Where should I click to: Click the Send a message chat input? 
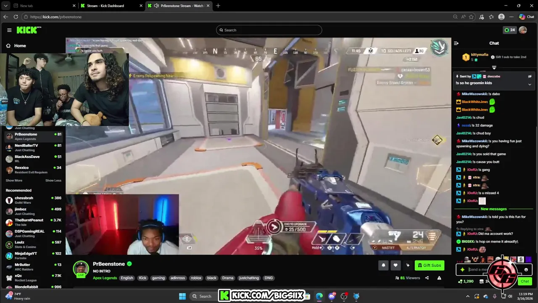click(494, 270)
